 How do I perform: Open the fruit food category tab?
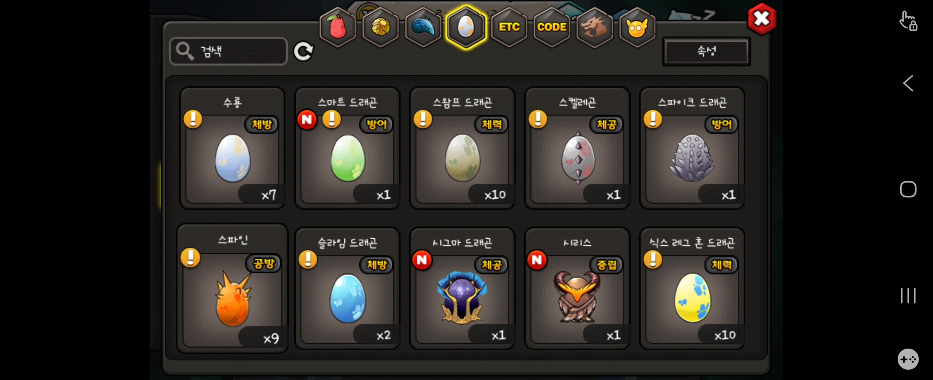338,27
